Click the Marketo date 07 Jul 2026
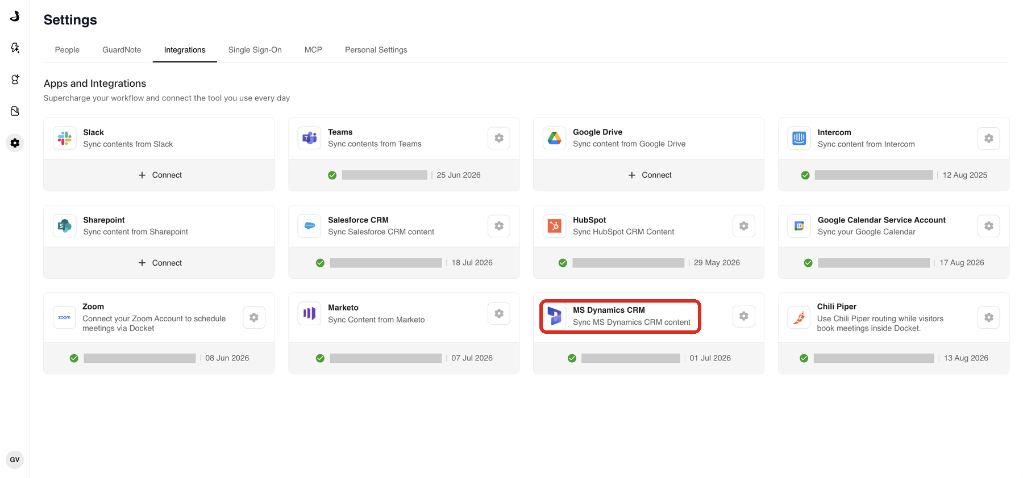Viewport: 1023px width, 478px height. [472, 358]
